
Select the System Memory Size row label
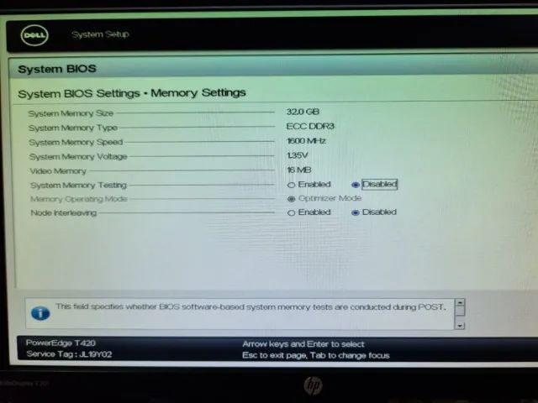click(71, 113)
